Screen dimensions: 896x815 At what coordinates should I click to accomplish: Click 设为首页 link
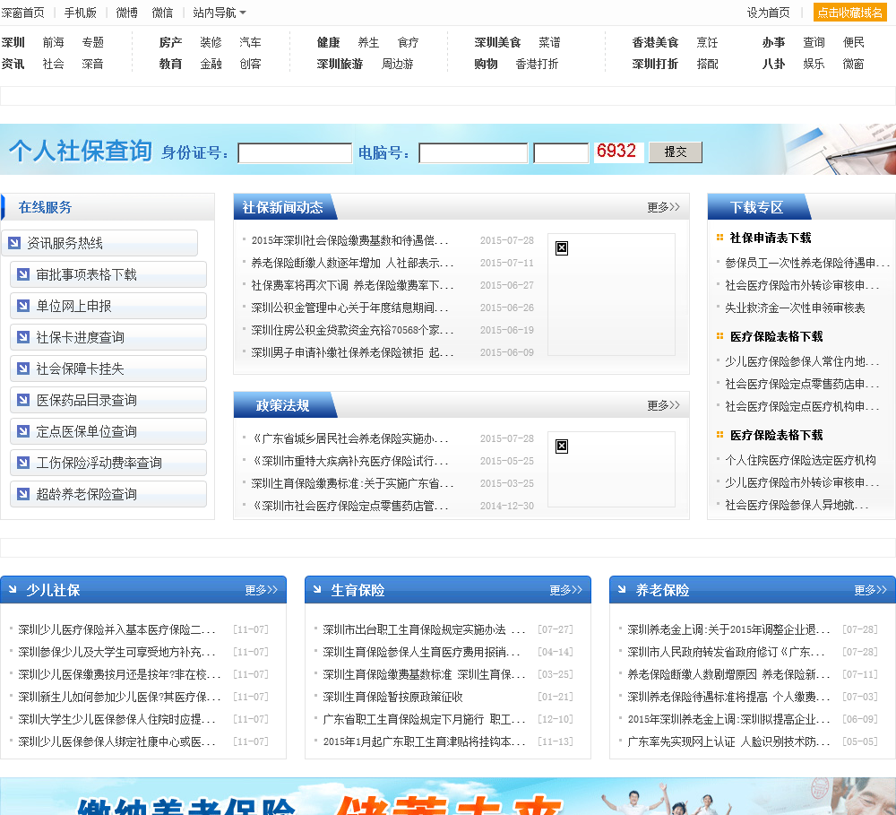click(x=768, y=13)
